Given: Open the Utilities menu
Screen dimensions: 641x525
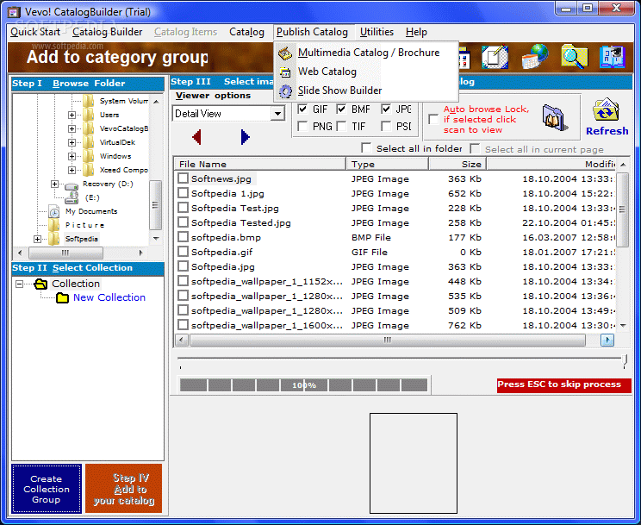Looking at the screenshot, I should 377,32.
